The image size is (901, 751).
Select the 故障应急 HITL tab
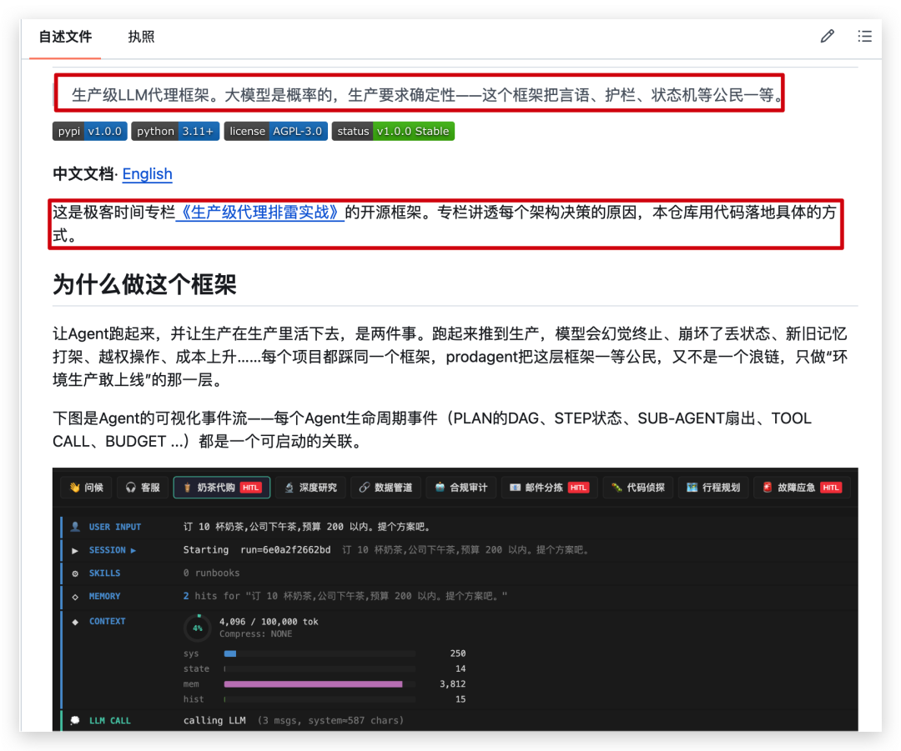coord(802,488)
